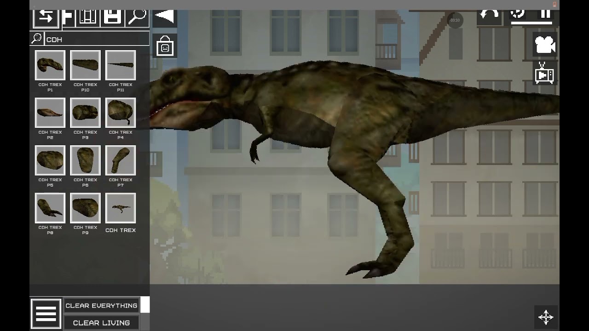Viewport: 589px width, 331px height.
Task: Pick the CDH TREX P3 item
Action: (85, 113)
